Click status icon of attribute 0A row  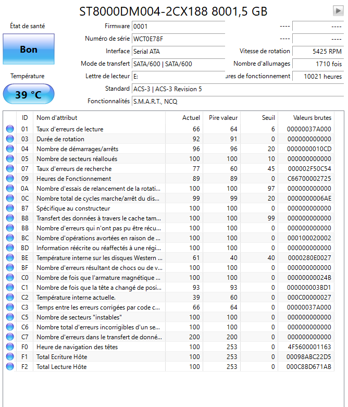tap(10, 188)
